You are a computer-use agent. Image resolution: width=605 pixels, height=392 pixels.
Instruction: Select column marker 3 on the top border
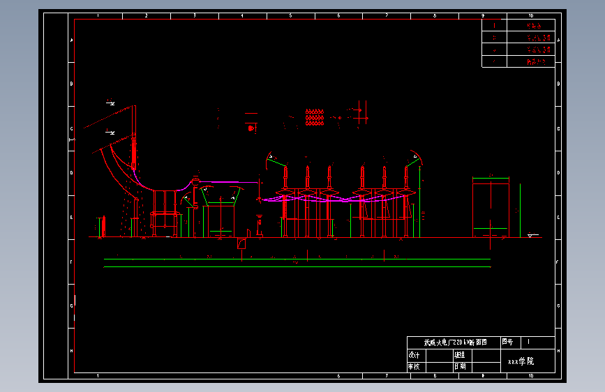195,16
